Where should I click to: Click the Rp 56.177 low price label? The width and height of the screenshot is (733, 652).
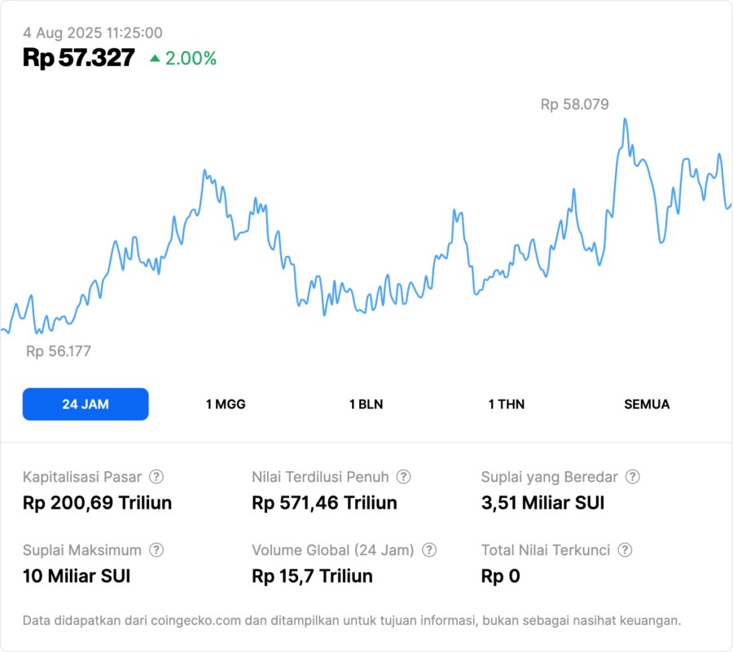59,351
